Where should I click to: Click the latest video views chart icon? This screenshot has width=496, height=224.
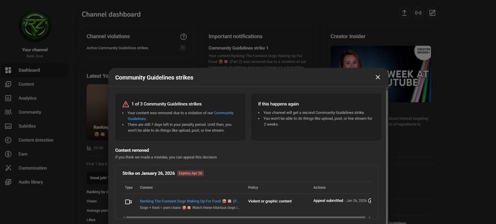tap(89, 148)
